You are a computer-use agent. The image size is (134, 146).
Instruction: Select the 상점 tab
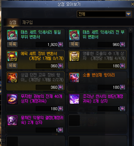tap(13, 22)
